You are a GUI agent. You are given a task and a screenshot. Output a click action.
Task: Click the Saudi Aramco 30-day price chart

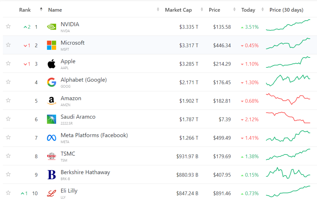[x=288, y=118]
